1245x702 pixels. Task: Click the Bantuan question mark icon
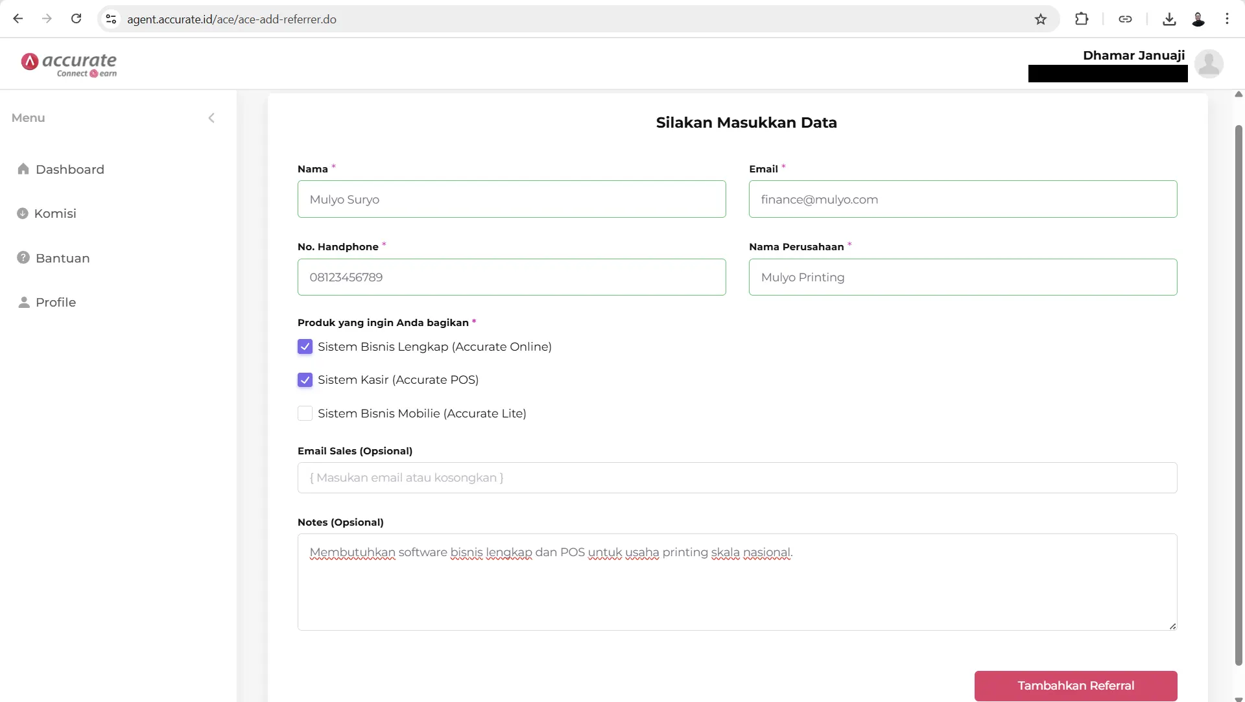[x=23, y=258]
